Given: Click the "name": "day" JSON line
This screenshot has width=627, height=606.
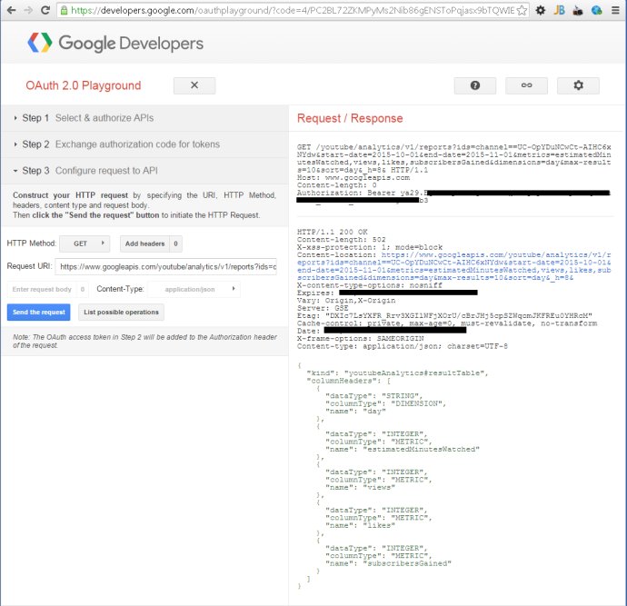Looking at the screenshot, I should 355,412.
